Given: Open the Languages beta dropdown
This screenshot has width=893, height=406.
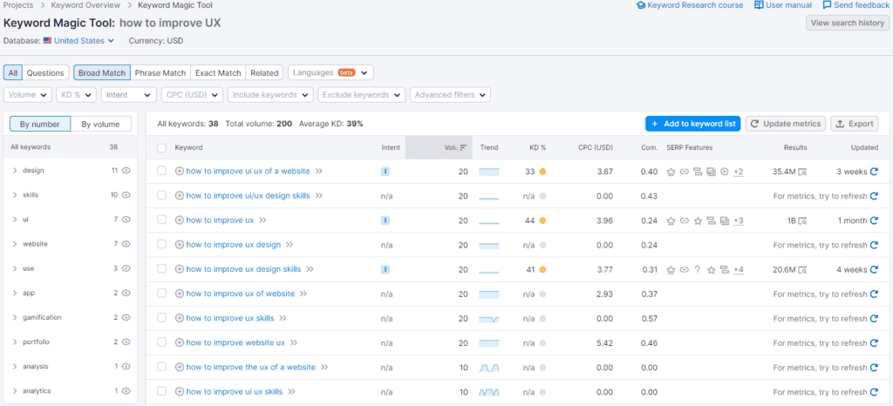Looking at the screenshot, I should (331, 73).
